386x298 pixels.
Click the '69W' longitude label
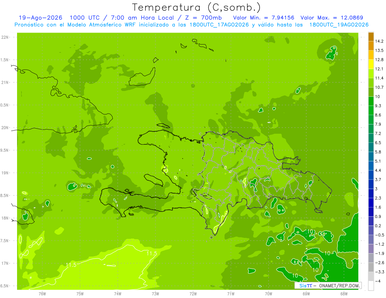coord(306,293)
